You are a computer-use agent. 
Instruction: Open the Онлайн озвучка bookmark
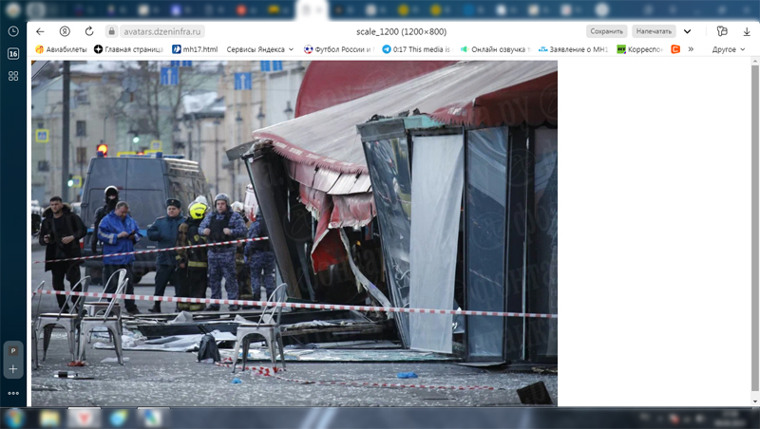495,49
